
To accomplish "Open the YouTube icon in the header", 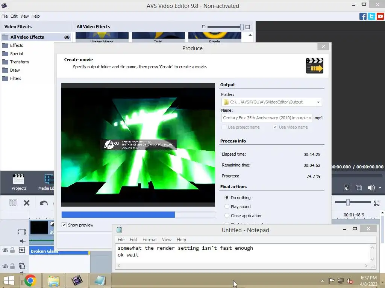I will point(380,16).
